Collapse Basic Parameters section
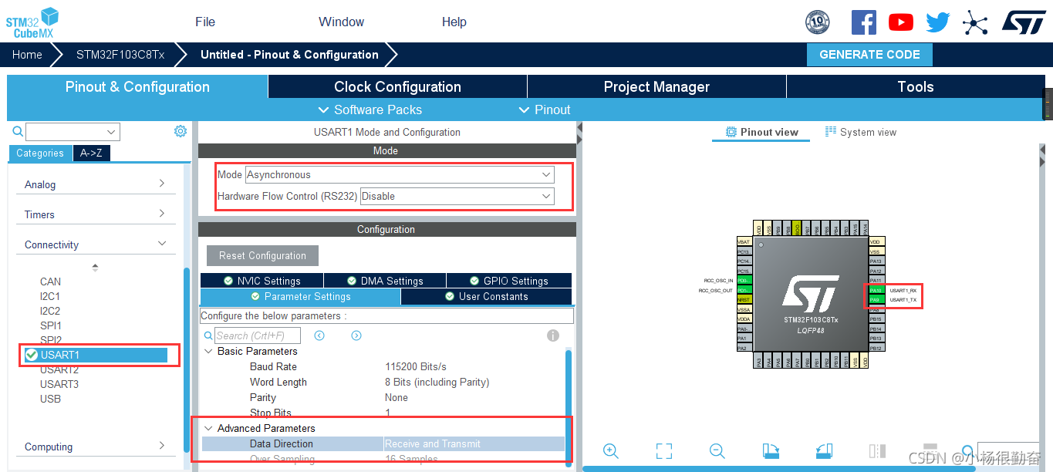 tap(208, 351)
